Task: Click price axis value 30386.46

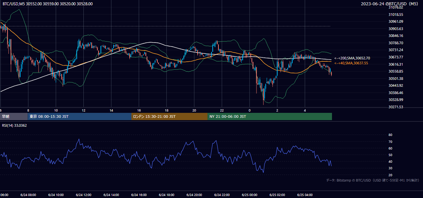Action: 396,93
